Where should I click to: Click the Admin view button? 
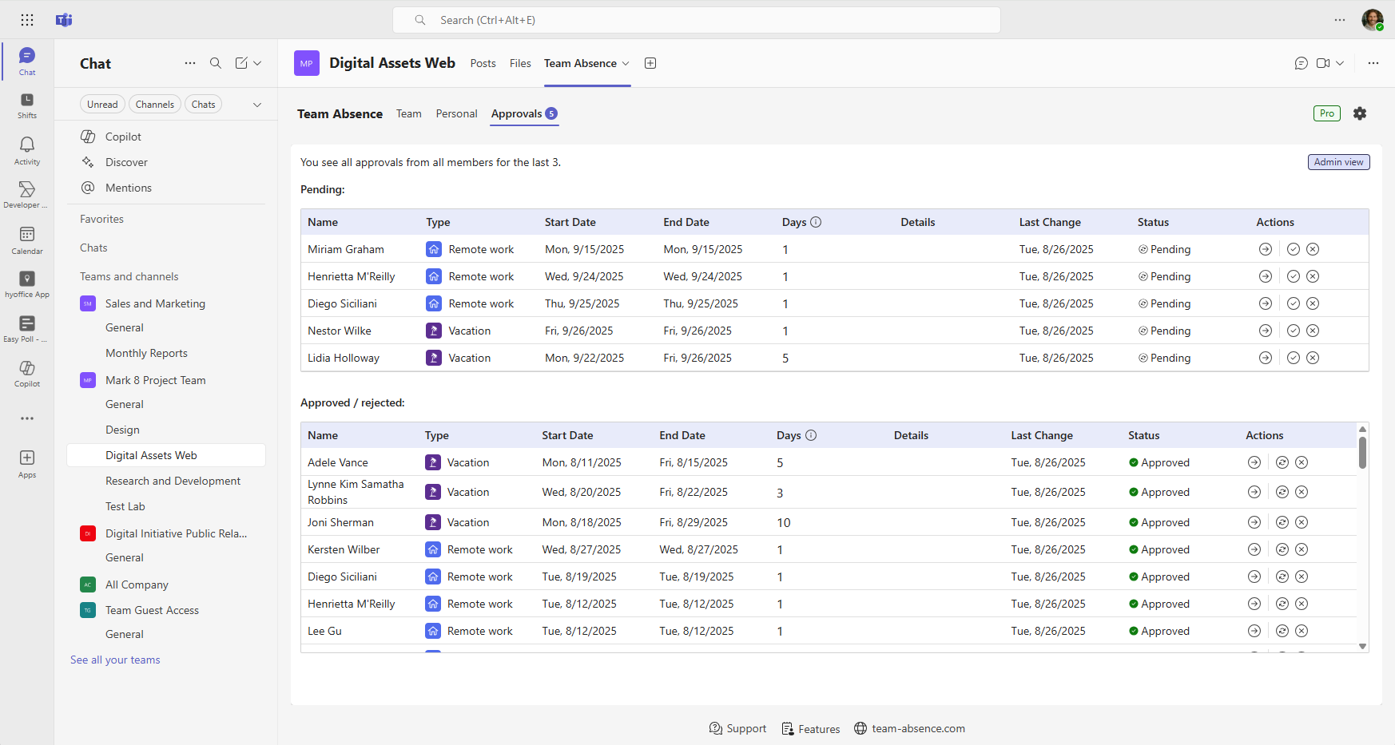click(1338, 162)
